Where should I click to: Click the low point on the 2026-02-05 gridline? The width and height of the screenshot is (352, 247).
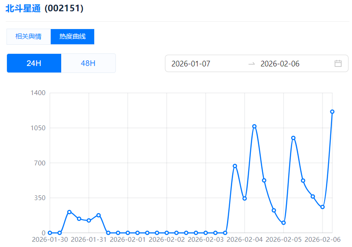click(x=283, y=223)
